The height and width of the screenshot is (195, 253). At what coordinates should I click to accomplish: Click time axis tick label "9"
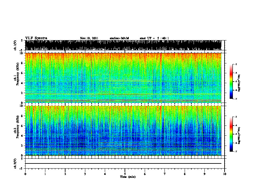pos(204,174)
